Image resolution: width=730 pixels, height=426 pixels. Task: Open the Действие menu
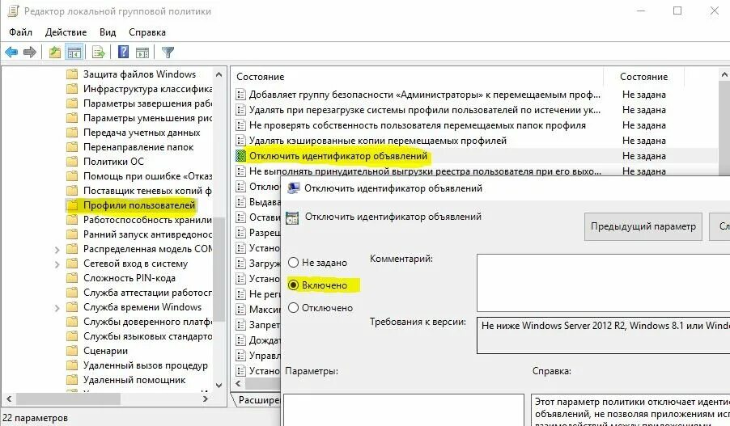click(x=66, y=32)
